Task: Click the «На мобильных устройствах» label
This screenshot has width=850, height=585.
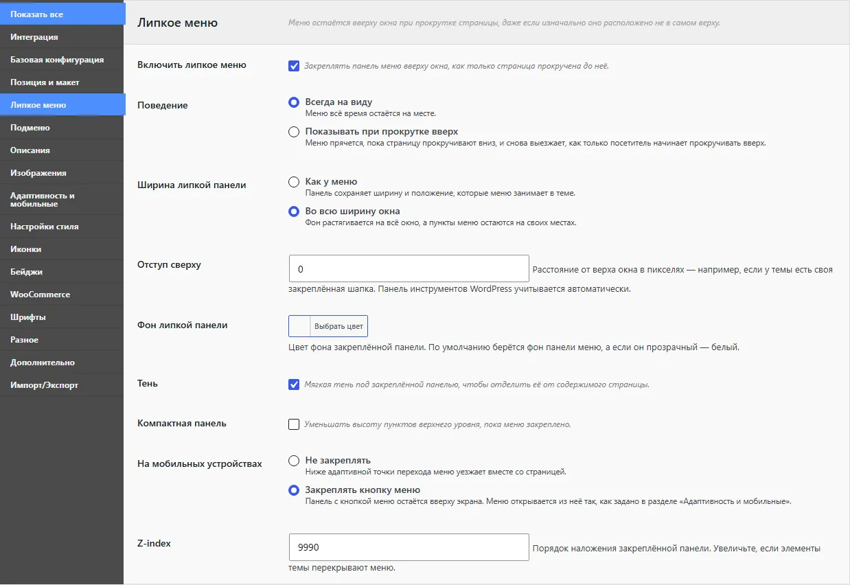Action: 200,463
